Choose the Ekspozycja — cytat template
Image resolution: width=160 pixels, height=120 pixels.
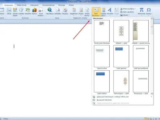click(x=141, y=81)
